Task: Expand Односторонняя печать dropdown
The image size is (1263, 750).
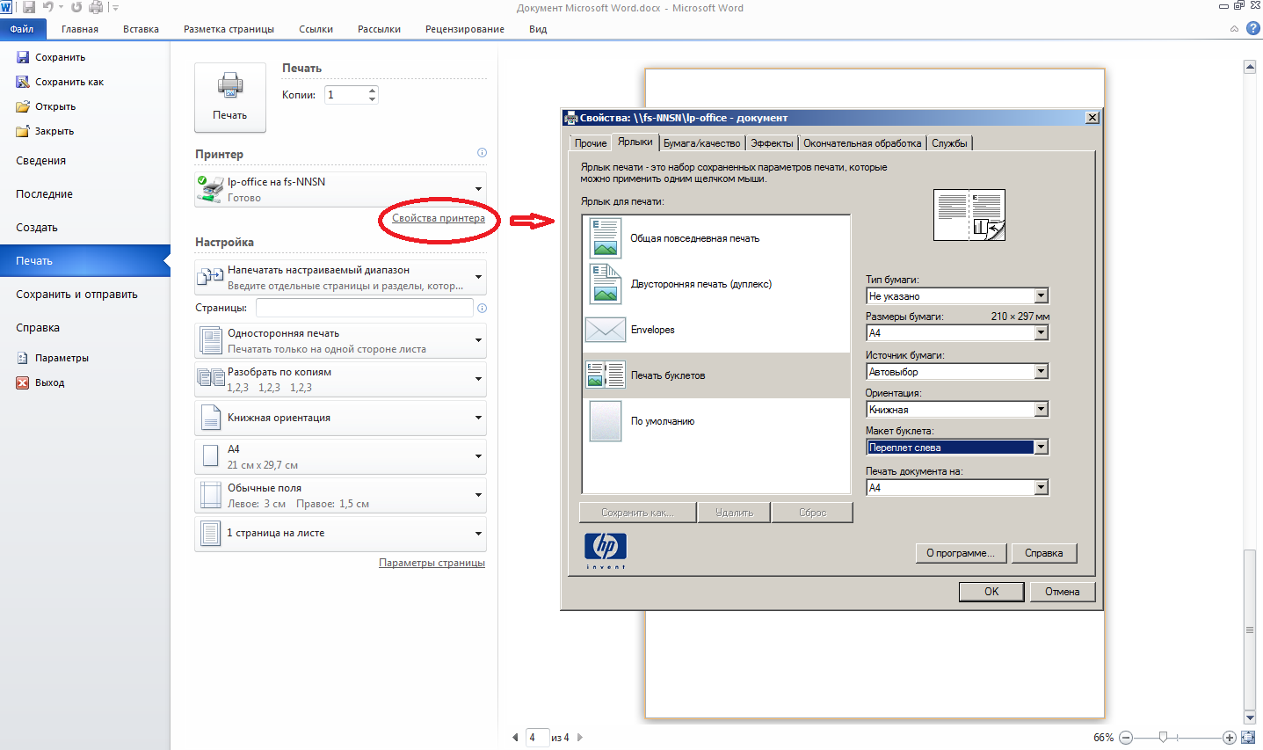Action: click(x=340, y=340)
